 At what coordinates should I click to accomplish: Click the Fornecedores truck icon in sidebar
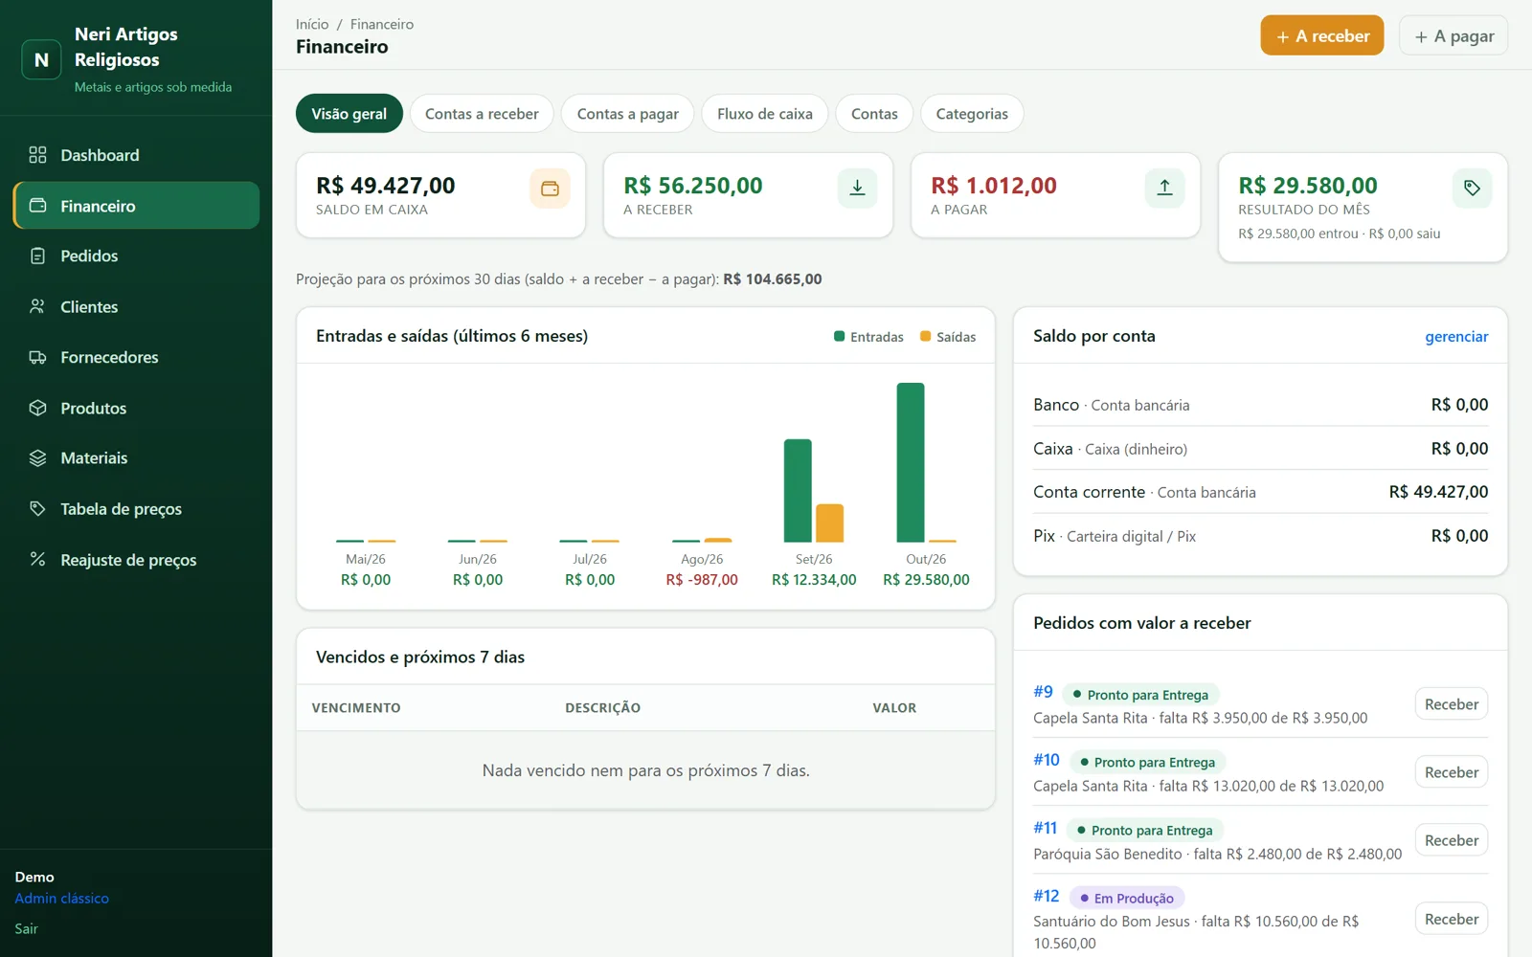pyautogui.click(x=37, y=357)
